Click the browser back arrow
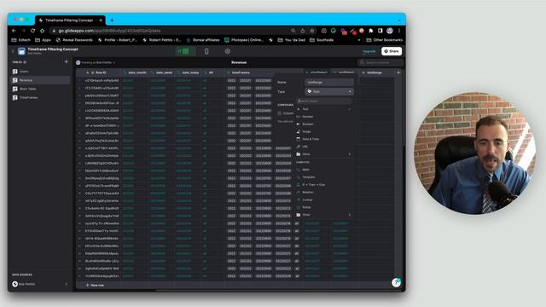546x307 pixels. tap(14, 31)
